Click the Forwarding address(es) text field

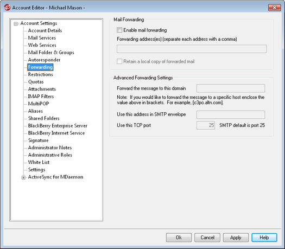pos(192,49)
